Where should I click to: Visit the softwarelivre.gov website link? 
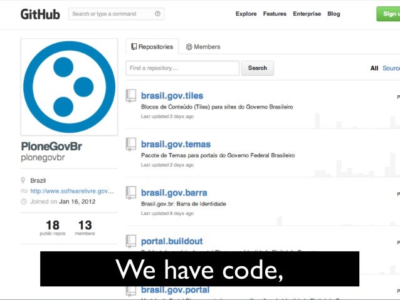pyautogui.click(x=72, y=191)
